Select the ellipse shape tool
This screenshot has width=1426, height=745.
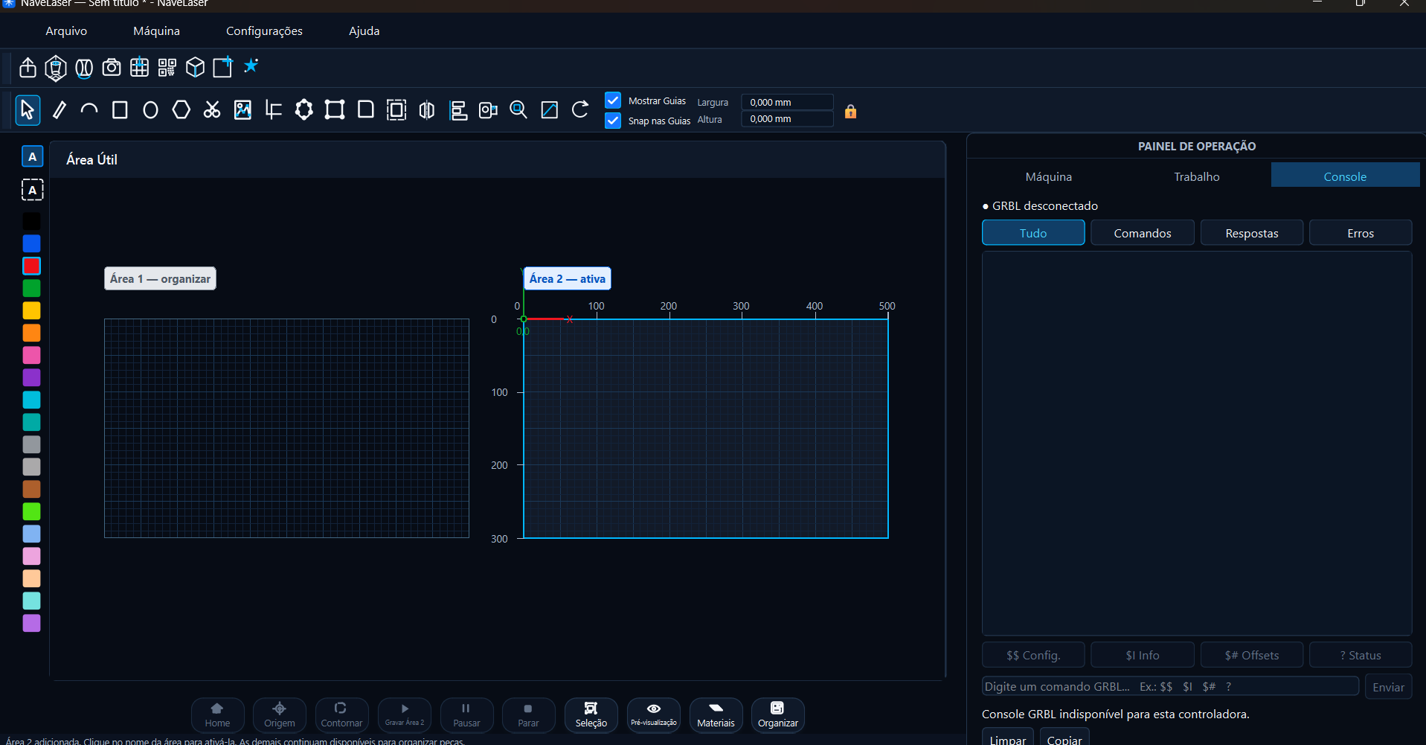150,110
